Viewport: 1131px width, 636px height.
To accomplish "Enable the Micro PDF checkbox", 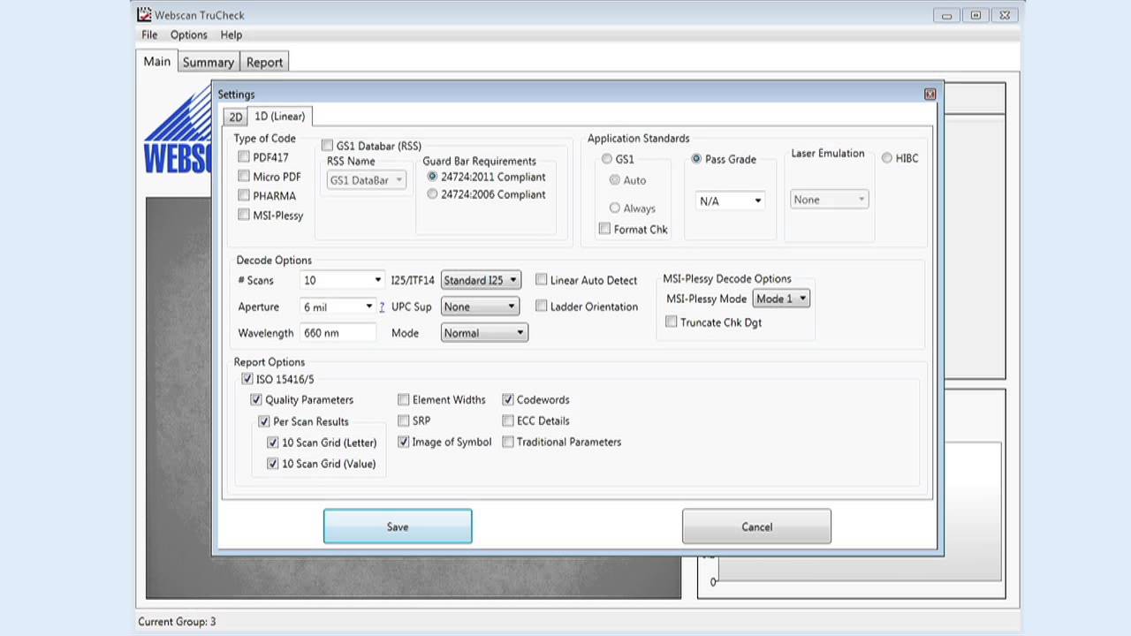I will coord(244,177).
